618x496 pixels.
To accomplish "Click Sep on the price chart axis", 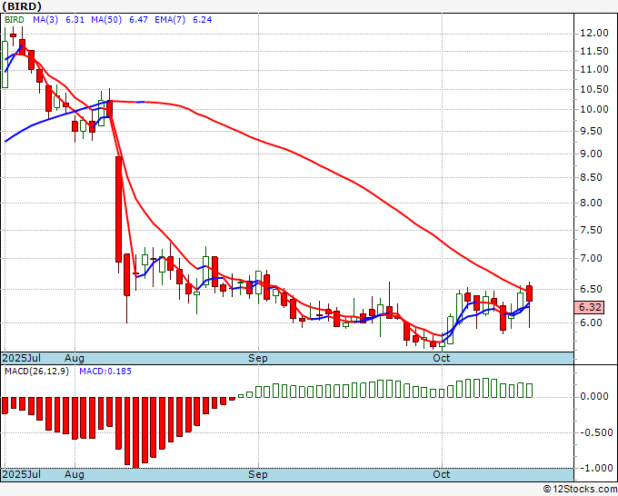I will pos(258,358).
